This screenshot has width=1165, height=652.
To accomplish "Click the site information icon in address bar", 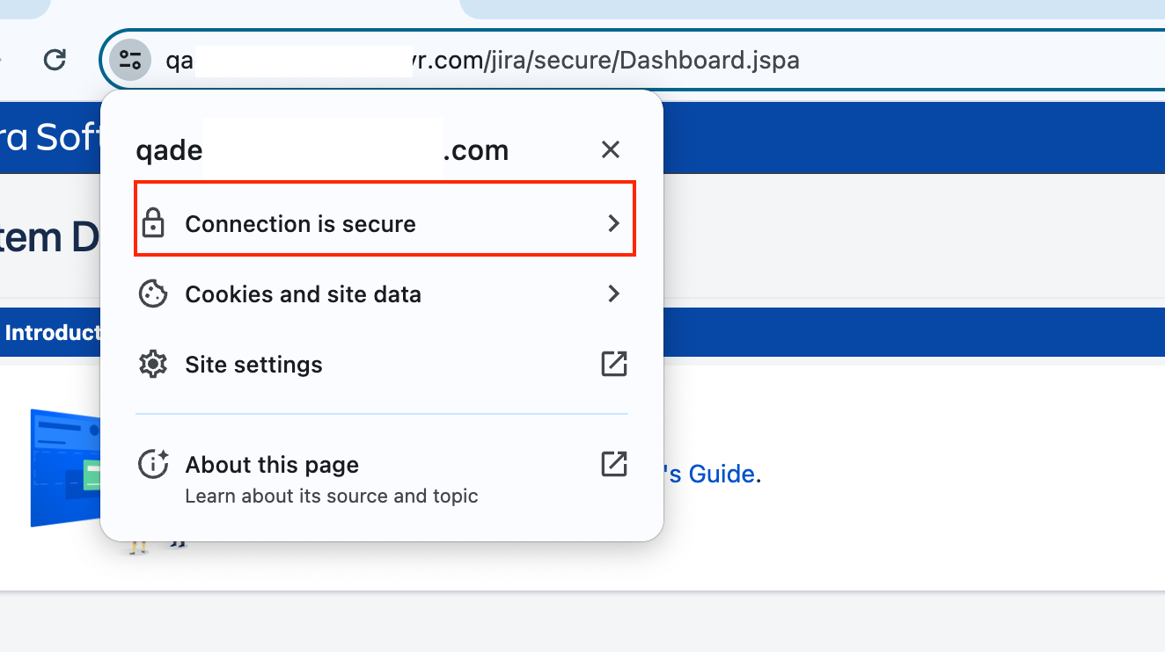I will pos(130,61).
